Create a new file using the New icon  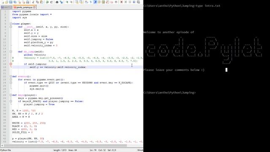(x=3, y=2)
